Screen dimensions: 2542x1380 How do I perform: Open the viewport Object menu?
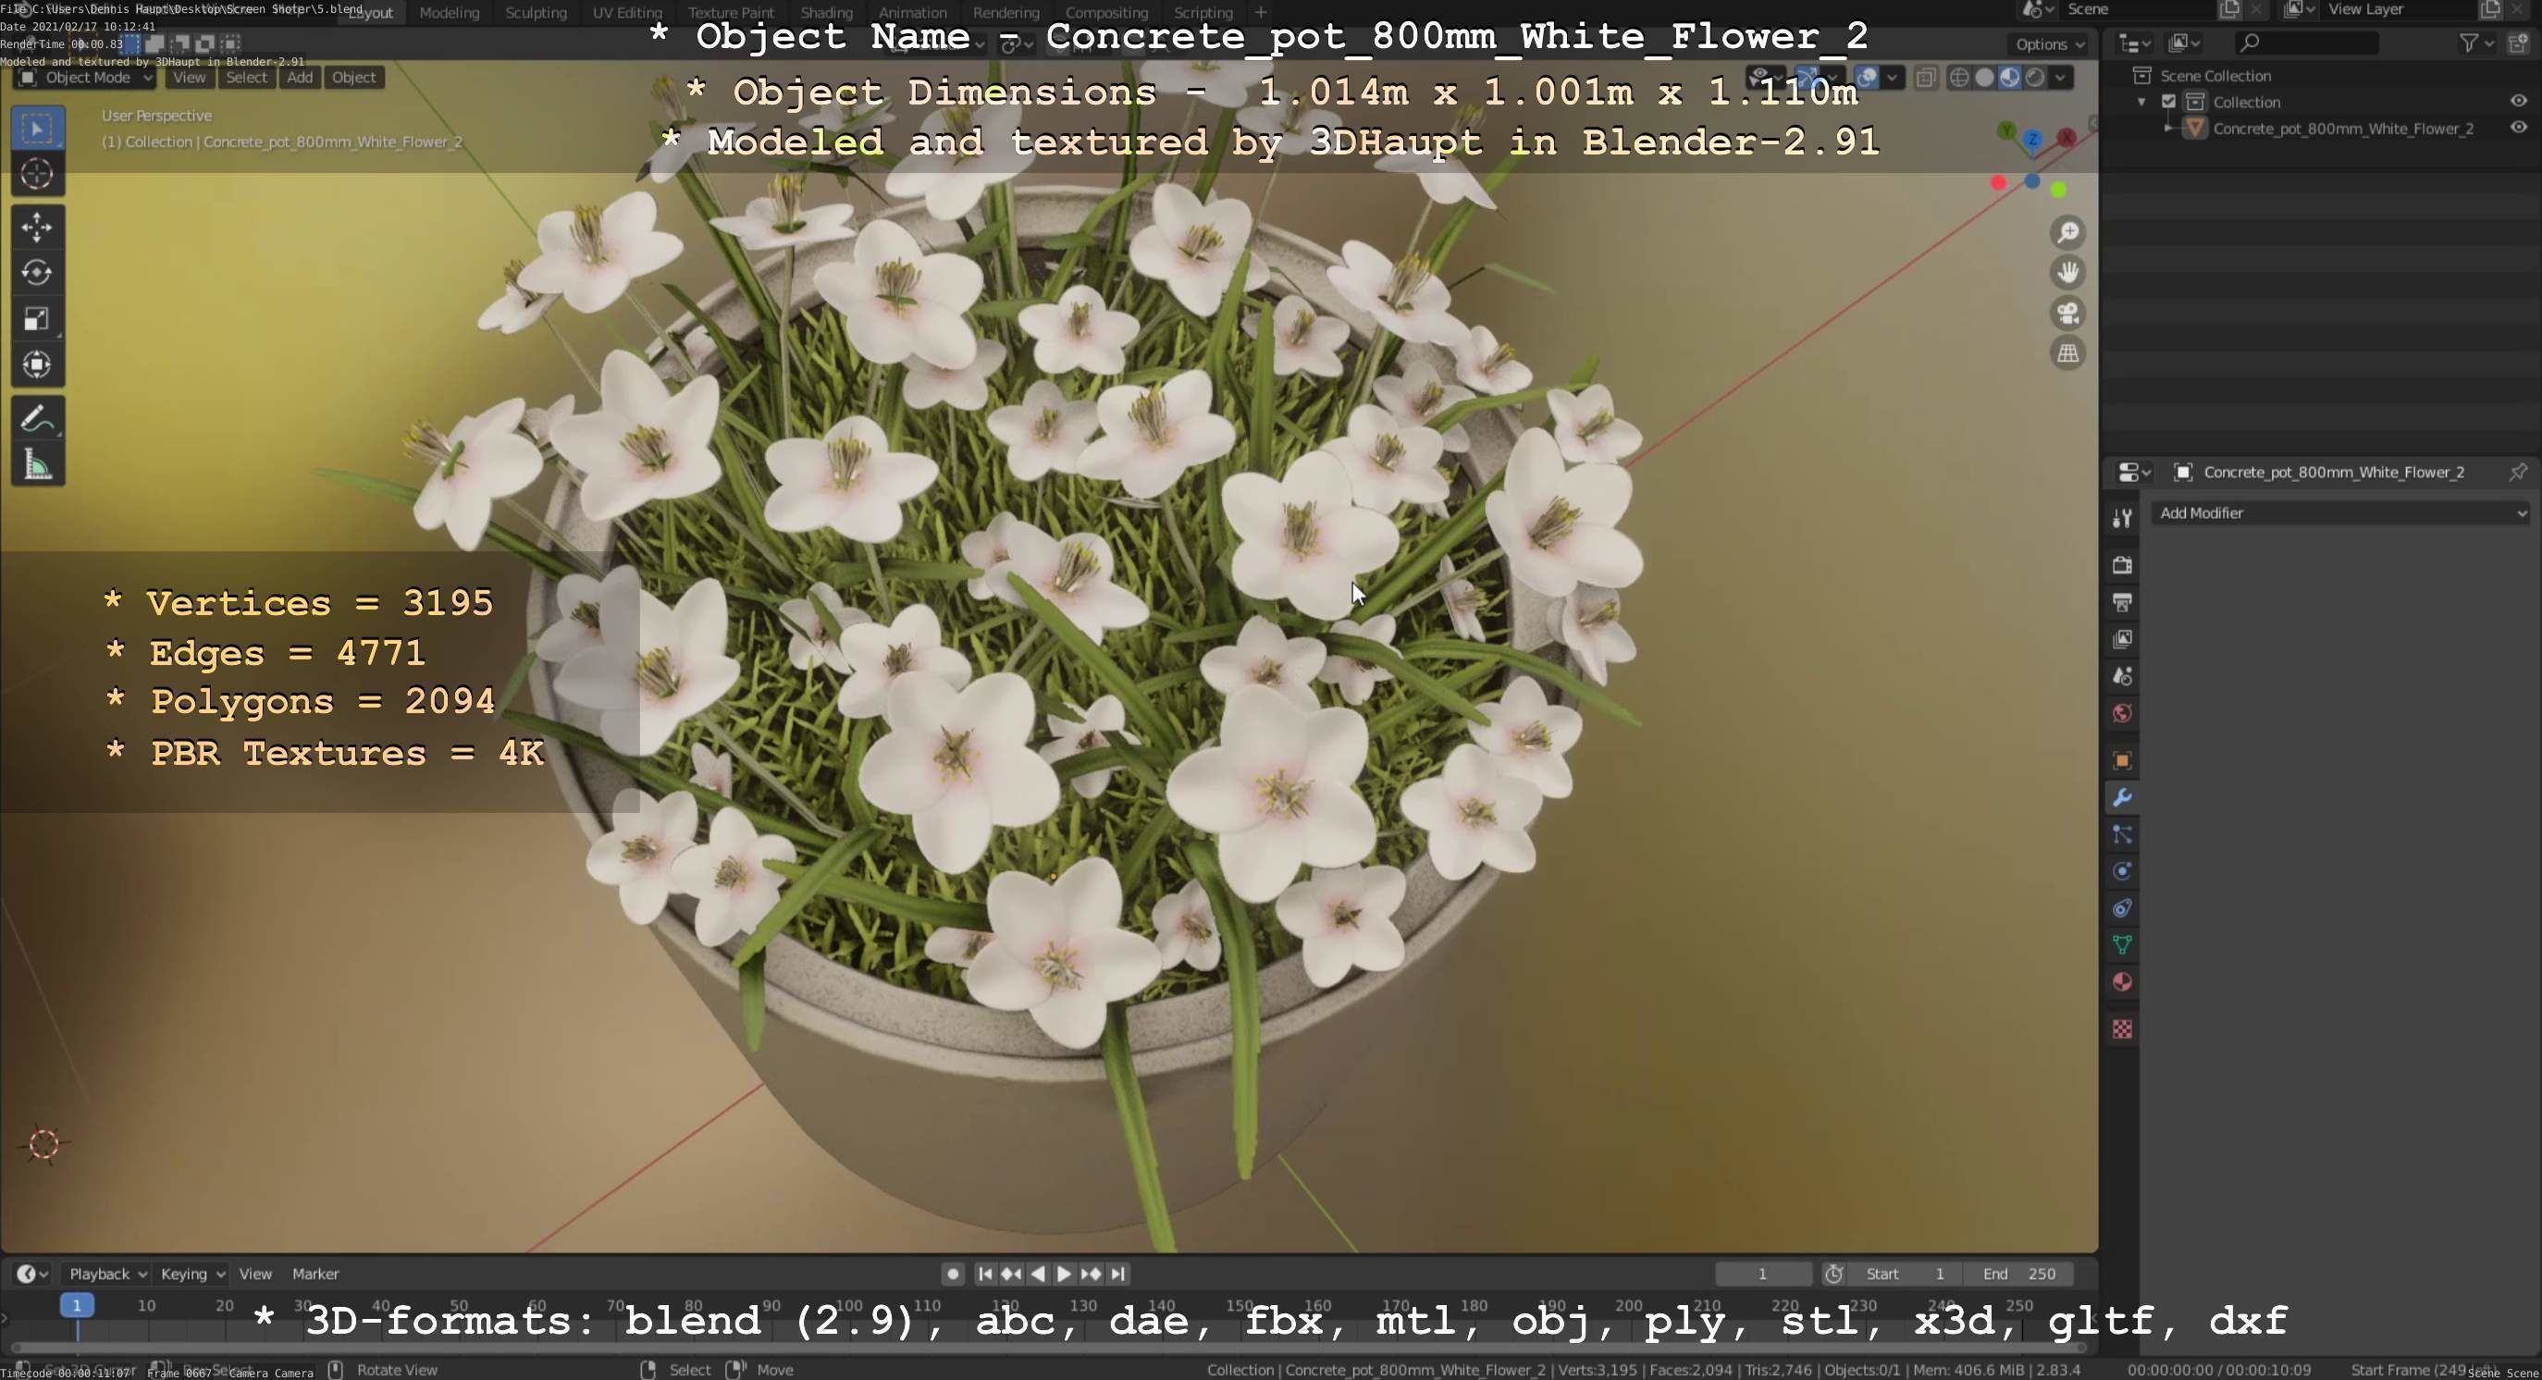point(353,78)
